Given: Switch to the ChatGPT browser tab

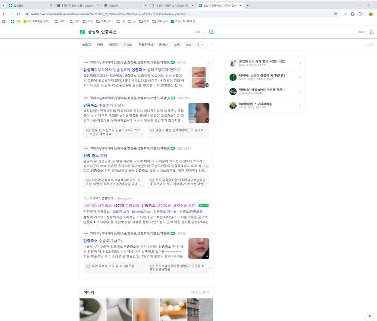Looking at the screenshot, I should tap(125, 5).
